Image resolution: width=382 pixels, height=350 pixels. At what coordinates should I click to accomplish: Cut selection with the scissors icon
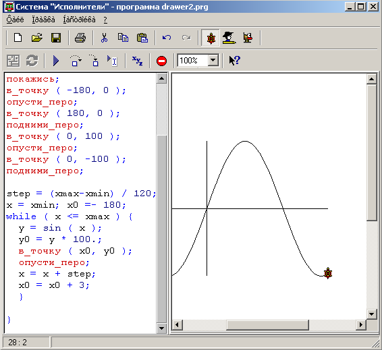[x=104, y=38]
